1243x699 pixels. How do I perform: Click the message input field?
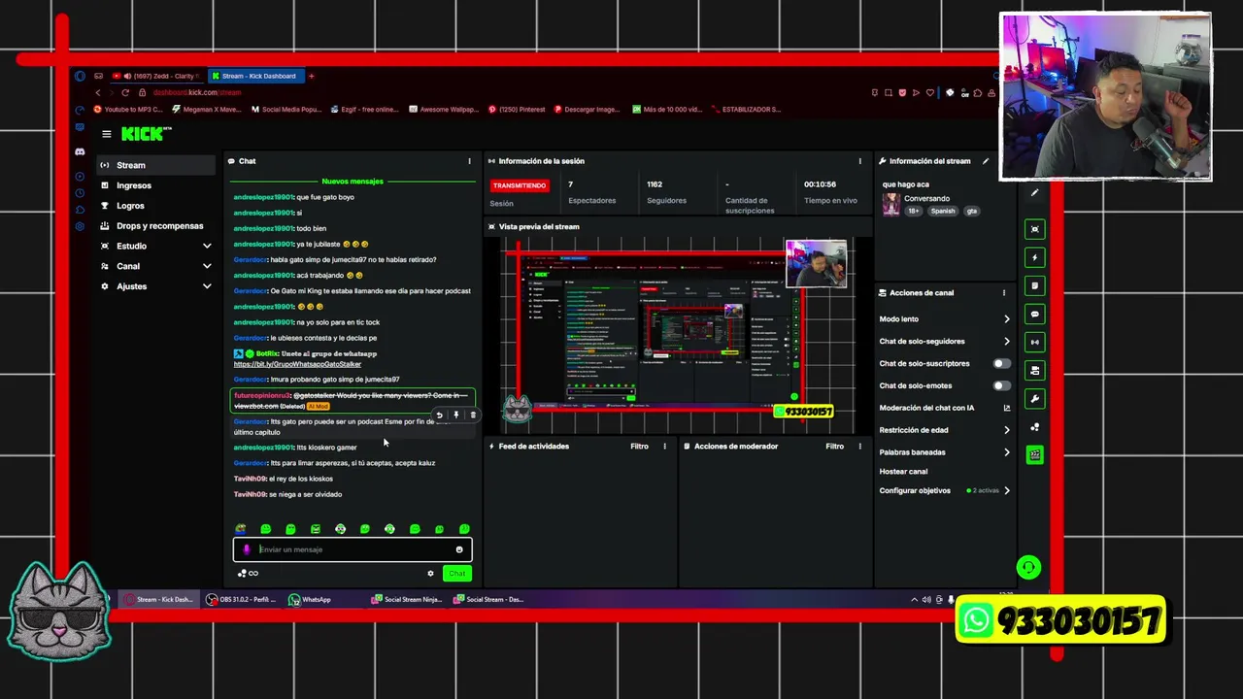click(x=353, y=549)
